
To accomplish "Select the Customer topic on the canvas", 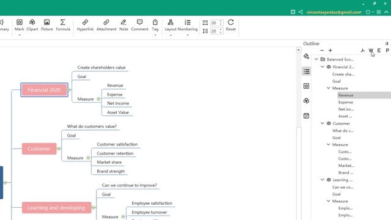I will click(x=39, y=148).
